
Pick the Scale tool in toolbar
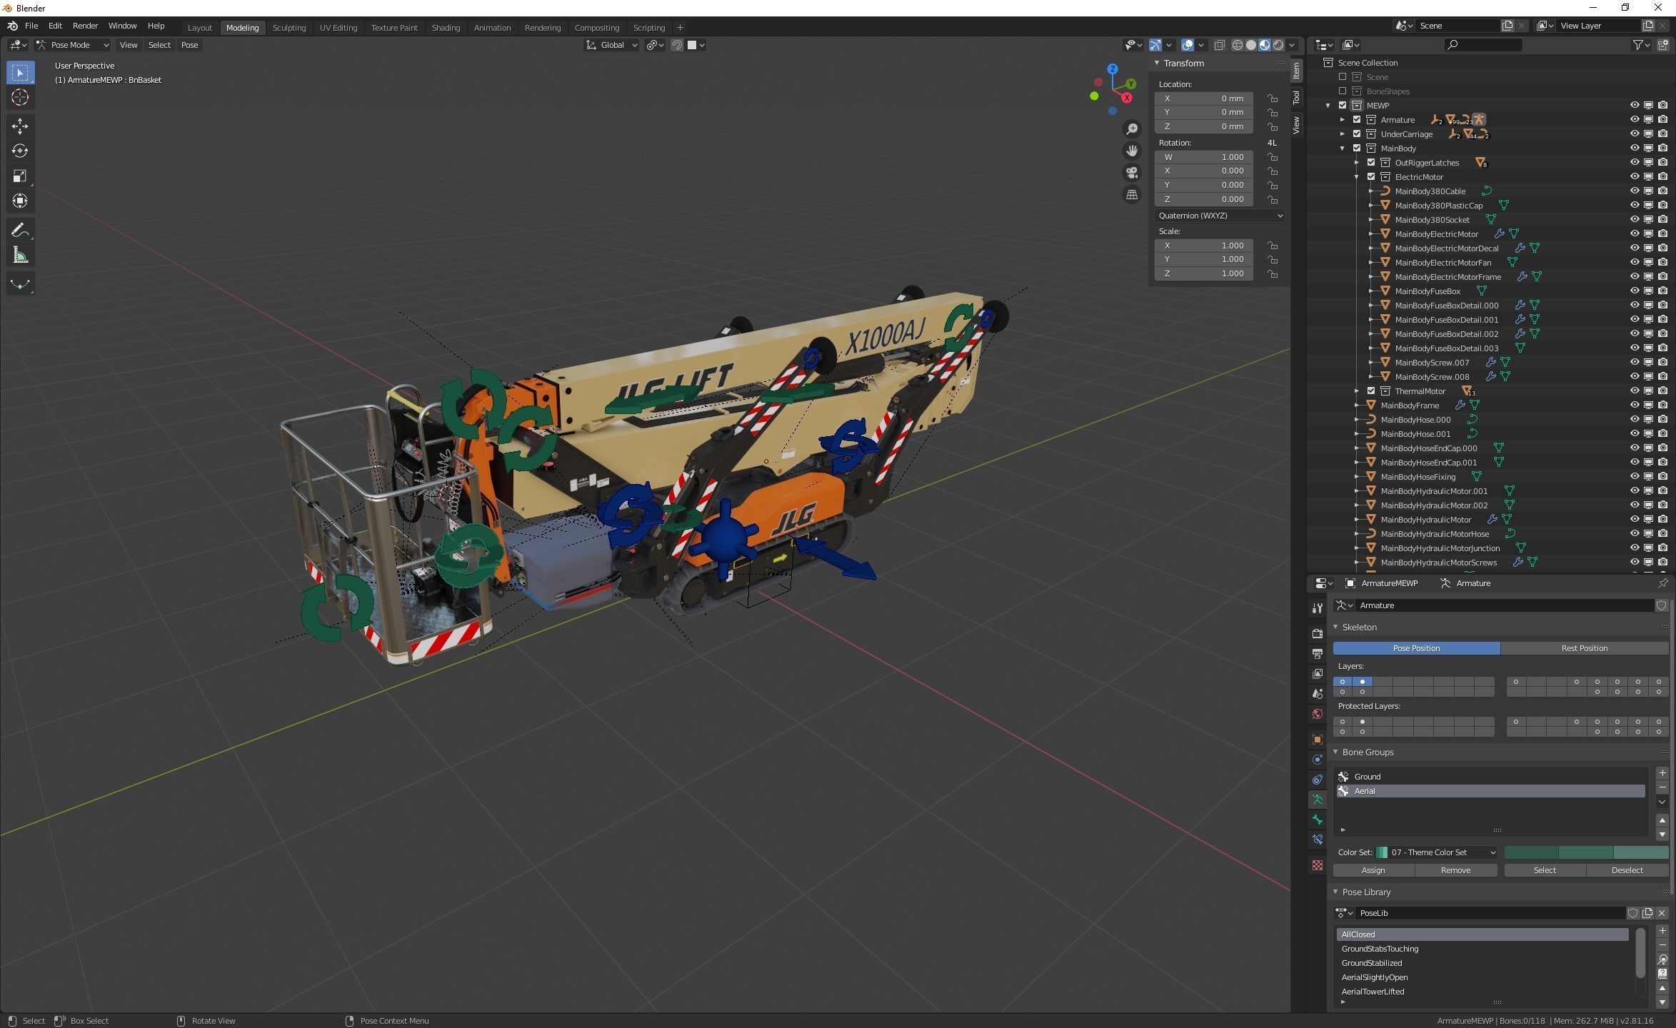pyautogui.click(x=20, y=176)
